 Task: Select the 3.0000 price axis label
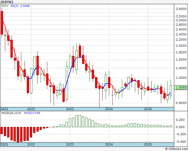tap(181, 20)
